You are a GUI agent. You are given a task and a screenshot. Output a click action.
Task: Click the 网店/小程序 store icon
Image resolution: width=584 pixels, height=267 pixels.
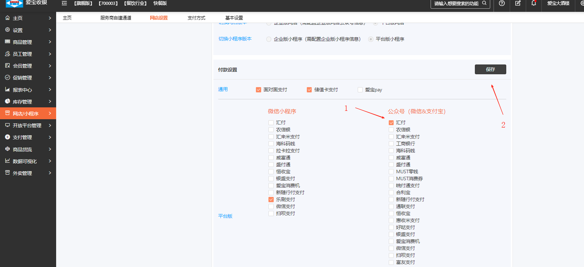point(7,113)
